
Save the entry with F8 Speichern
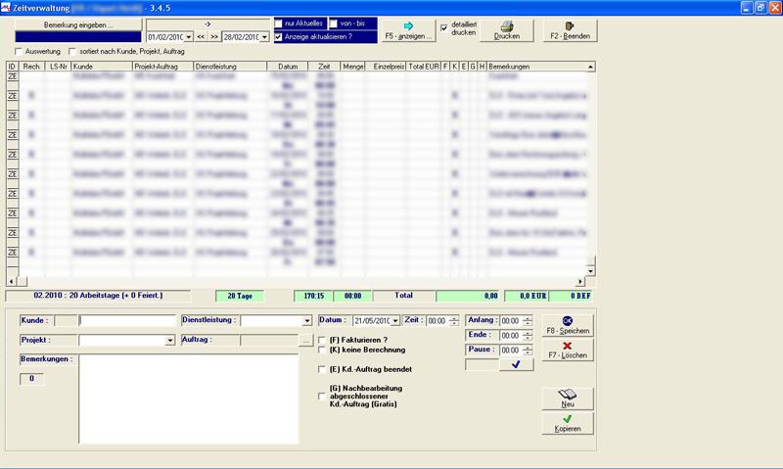click(x=568, y=325)
